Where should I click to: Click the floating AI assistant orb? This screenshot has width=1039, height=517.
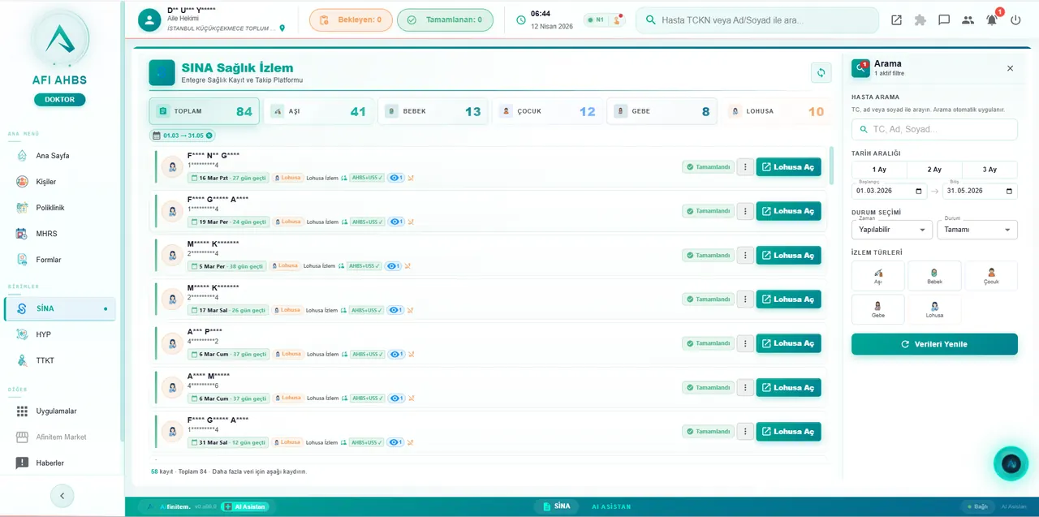click(1011, 463)
